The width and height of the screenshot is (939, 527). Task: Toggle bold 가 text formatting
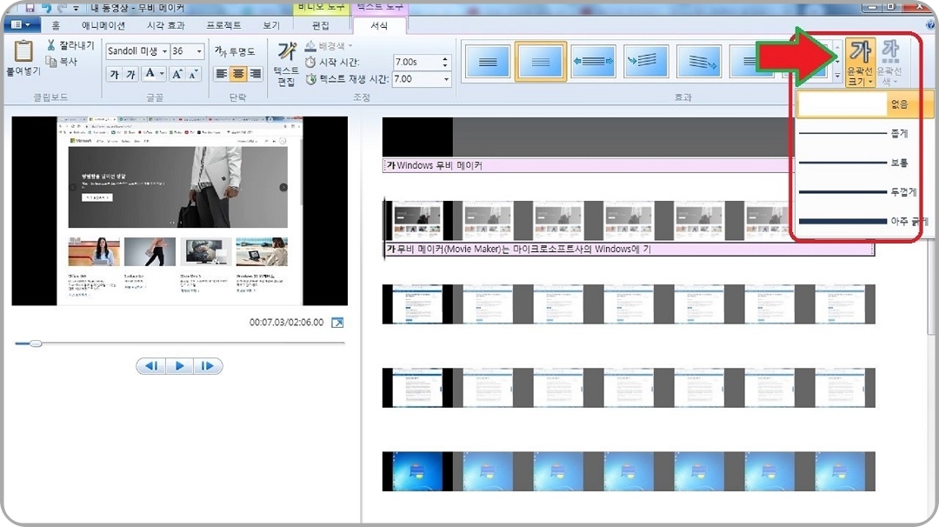[115, 74]
